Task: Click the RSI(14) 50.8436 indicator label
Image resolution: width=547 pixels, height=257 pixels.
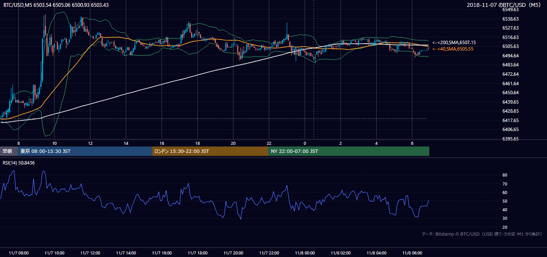Action: point(18,163)
